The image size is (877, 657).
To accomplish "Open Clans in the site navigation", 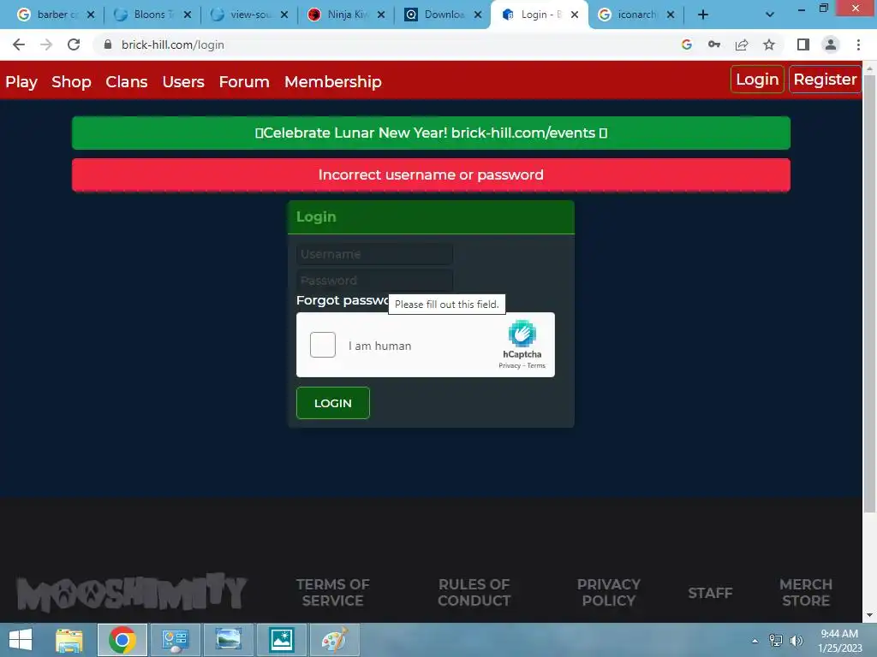I will 127,81.
